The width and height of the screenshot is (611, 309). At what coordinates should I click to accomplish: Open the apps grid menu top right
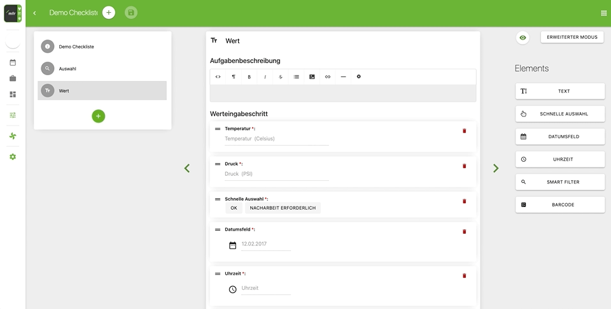pyautogui.click(x=603, y=13)
